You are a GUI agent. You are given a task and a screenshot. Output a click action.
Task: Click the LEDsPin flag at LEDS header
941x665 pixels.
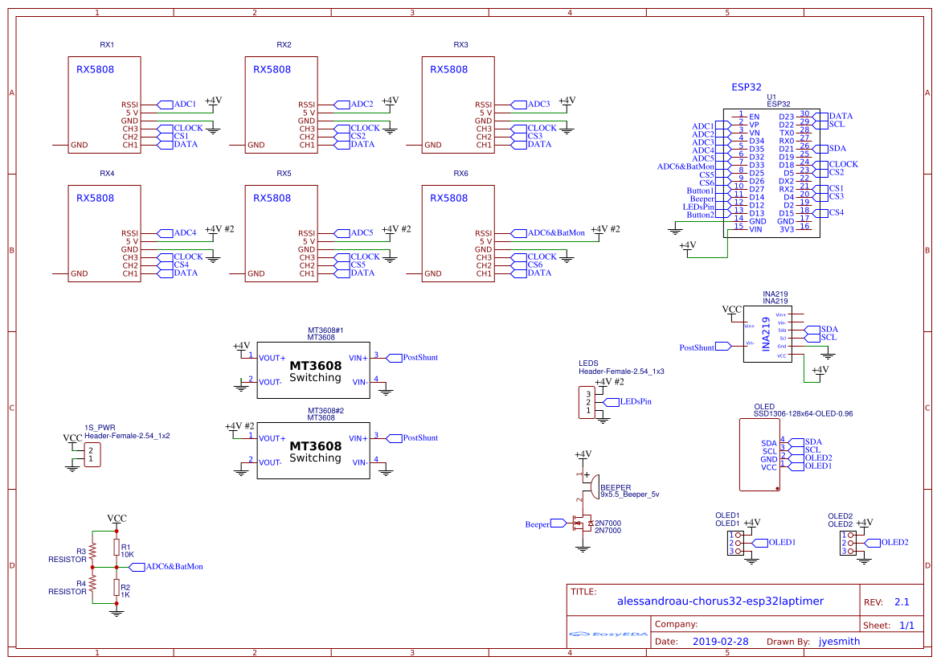click(x=628, y=403)
